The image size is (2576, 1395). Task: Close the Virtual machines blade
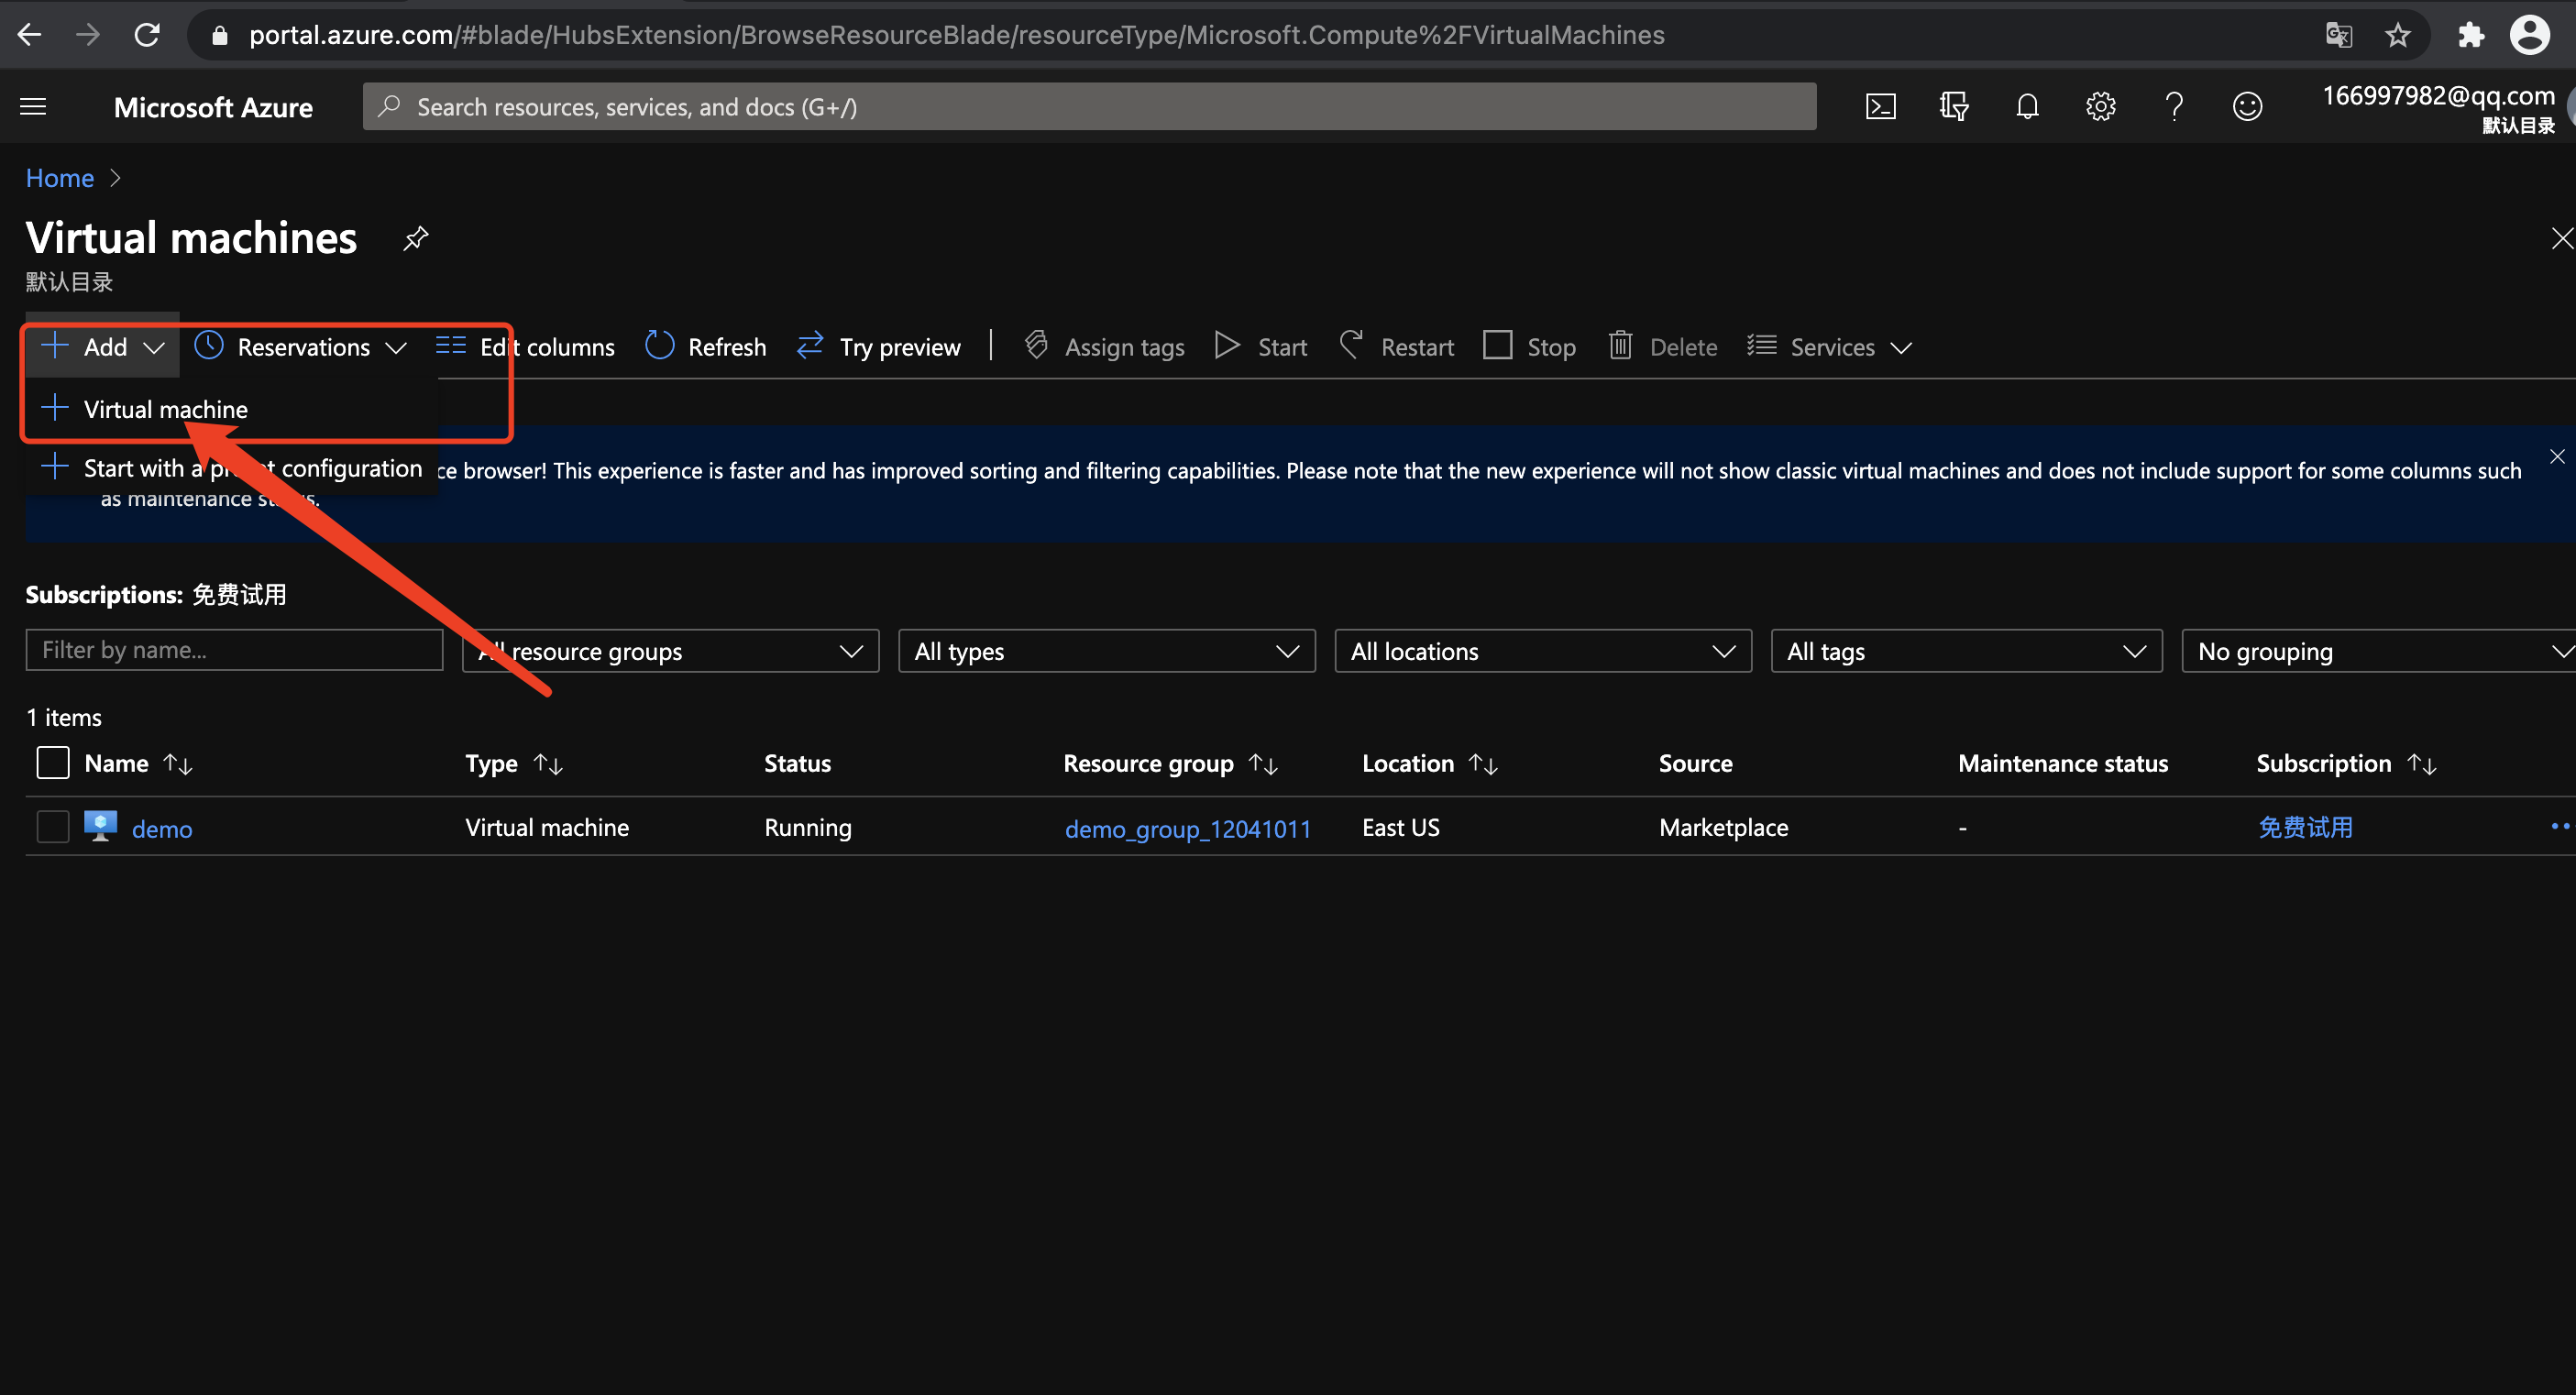2561,239
